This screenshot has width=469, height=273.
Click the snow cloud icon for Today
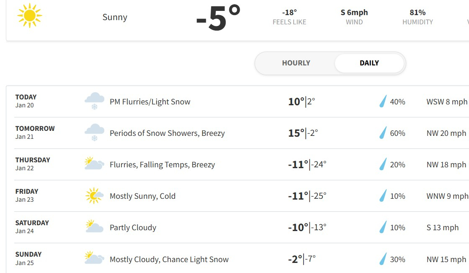tap(95, 101)
